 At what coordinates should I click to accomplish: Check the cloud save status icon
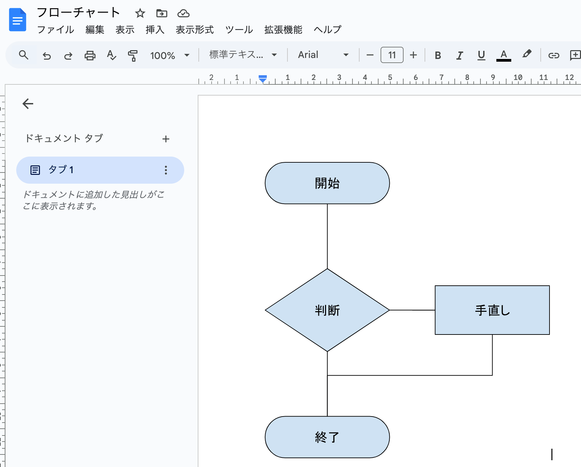pyautogui.click(x=184, y=13)
